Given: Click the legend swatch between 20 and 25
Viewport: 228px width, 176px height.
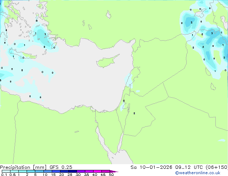Looking at the screenshot, I should click(x=64, y=171).
